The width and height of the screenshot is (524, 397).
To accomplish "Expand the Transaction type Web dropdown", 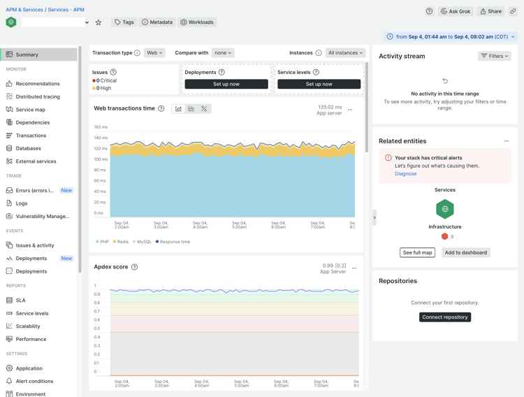I will pos(154,53).
